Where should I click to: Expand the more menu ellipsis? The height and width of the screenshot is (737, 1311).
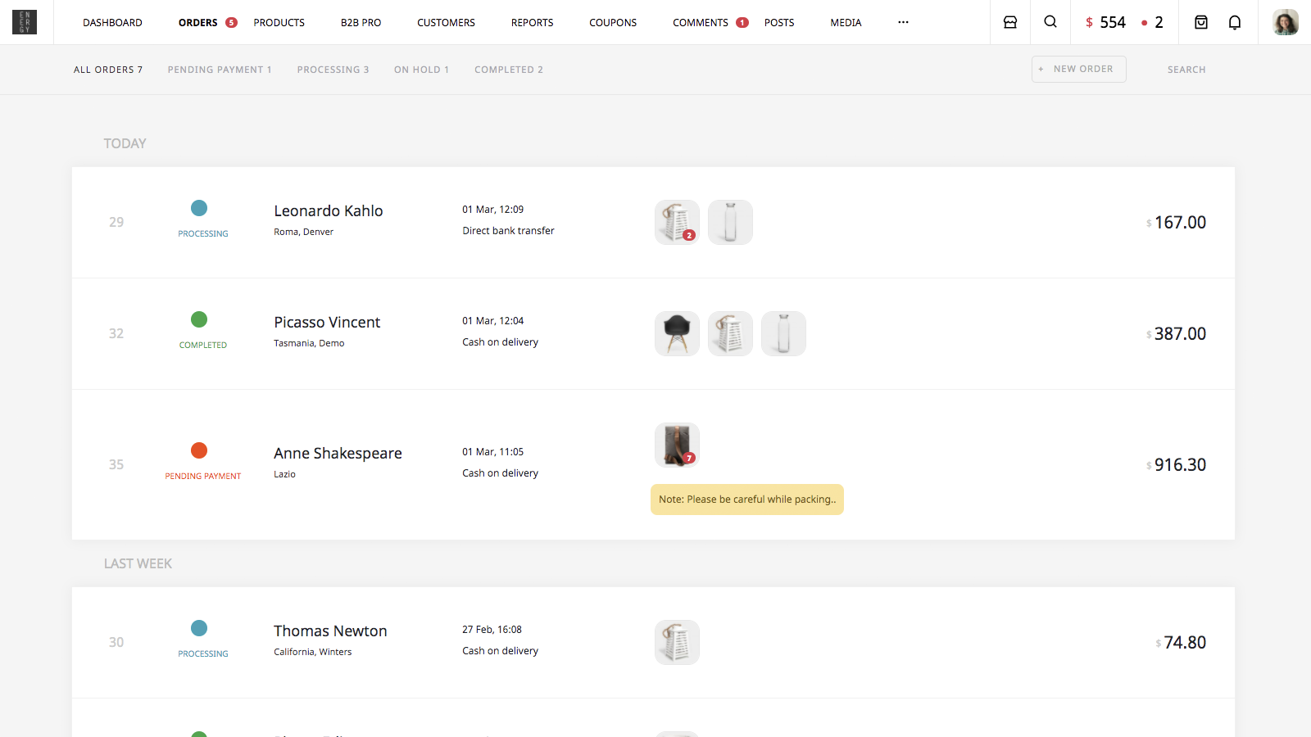pos(903,22)
